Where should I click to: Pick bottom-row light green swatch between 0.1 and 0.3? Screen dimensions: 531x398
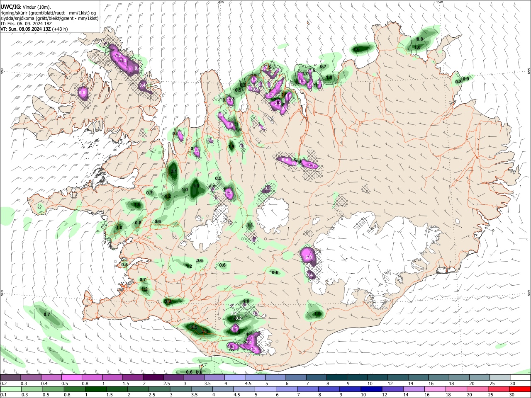[x=11, y=389]
